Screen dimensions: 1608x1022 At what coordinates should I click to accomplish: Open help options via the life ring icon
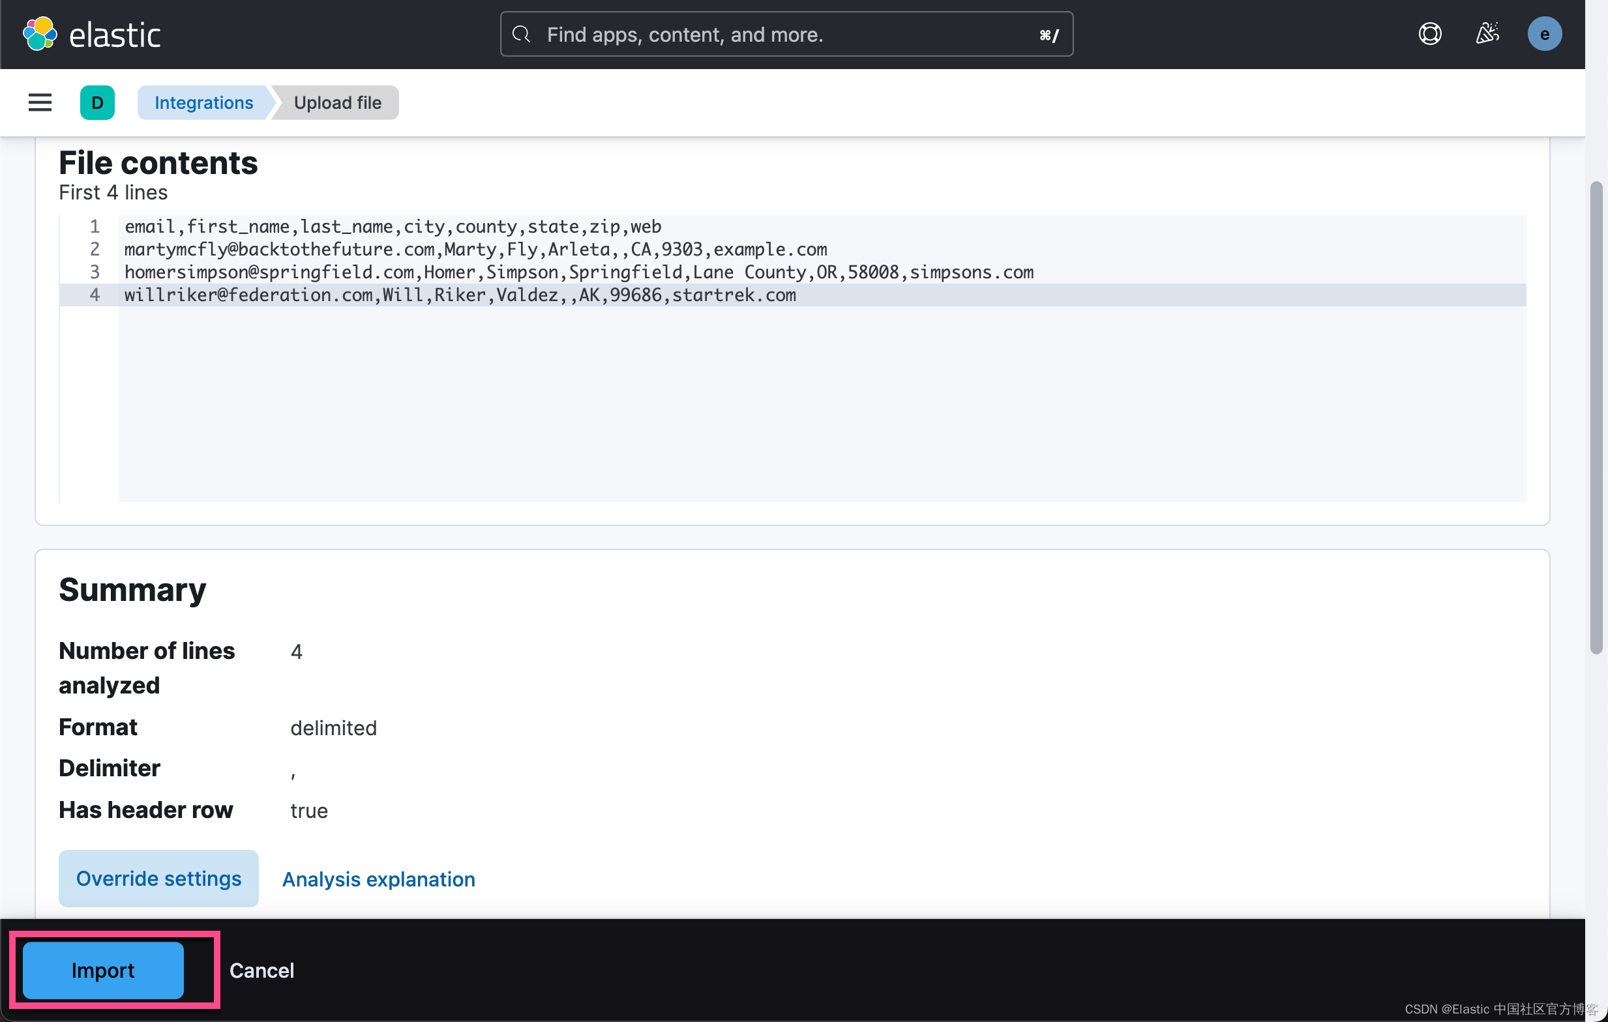[1430, 33]
